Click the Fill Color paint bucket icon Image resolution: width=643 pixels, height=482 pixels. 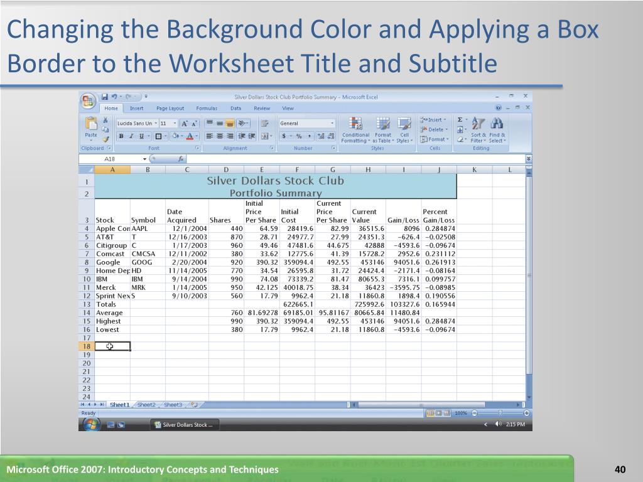coord(176,136)
